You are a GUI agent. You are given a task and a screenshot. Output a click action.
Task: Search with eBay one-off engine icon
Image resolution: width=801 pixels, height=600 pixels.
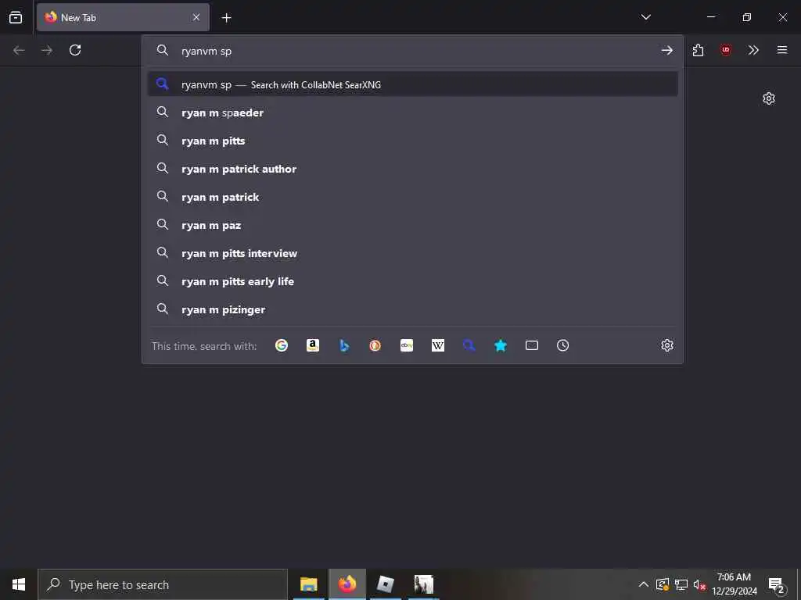[407, 345]
